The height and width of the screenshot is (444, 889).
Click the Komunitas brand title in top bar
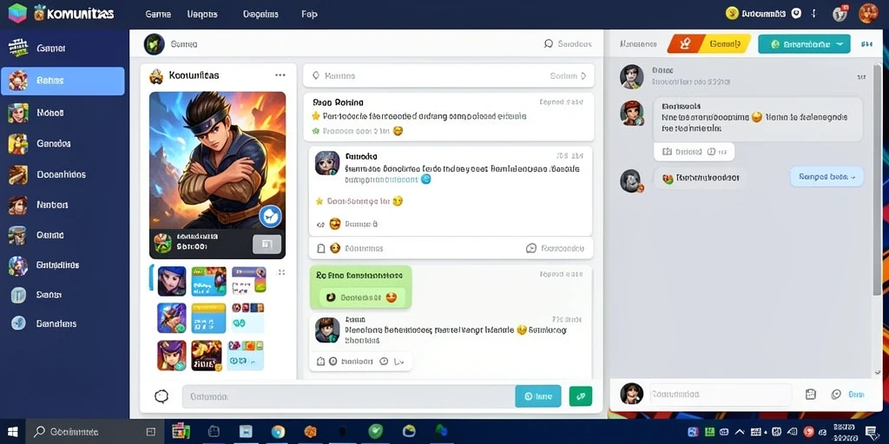[x=81, y=14]
